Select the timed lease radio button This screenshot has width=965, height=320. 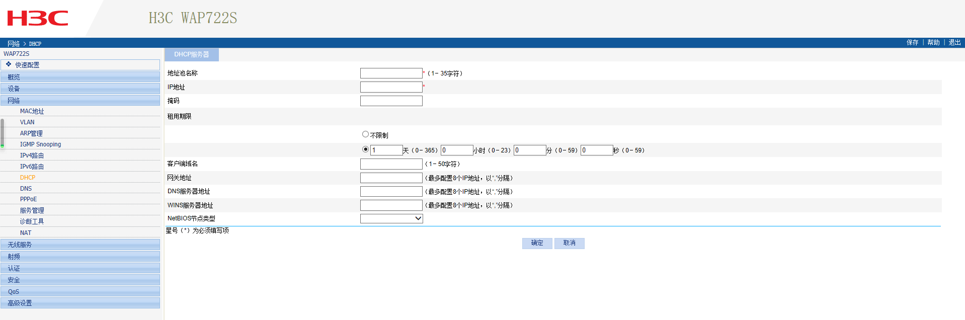tap(365, 149)
